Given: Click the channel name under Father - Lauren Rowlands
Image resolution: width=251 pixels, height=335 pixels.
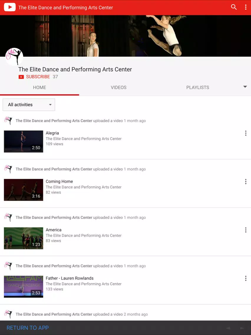Looking at the screenshot, I should pos(84,284).
